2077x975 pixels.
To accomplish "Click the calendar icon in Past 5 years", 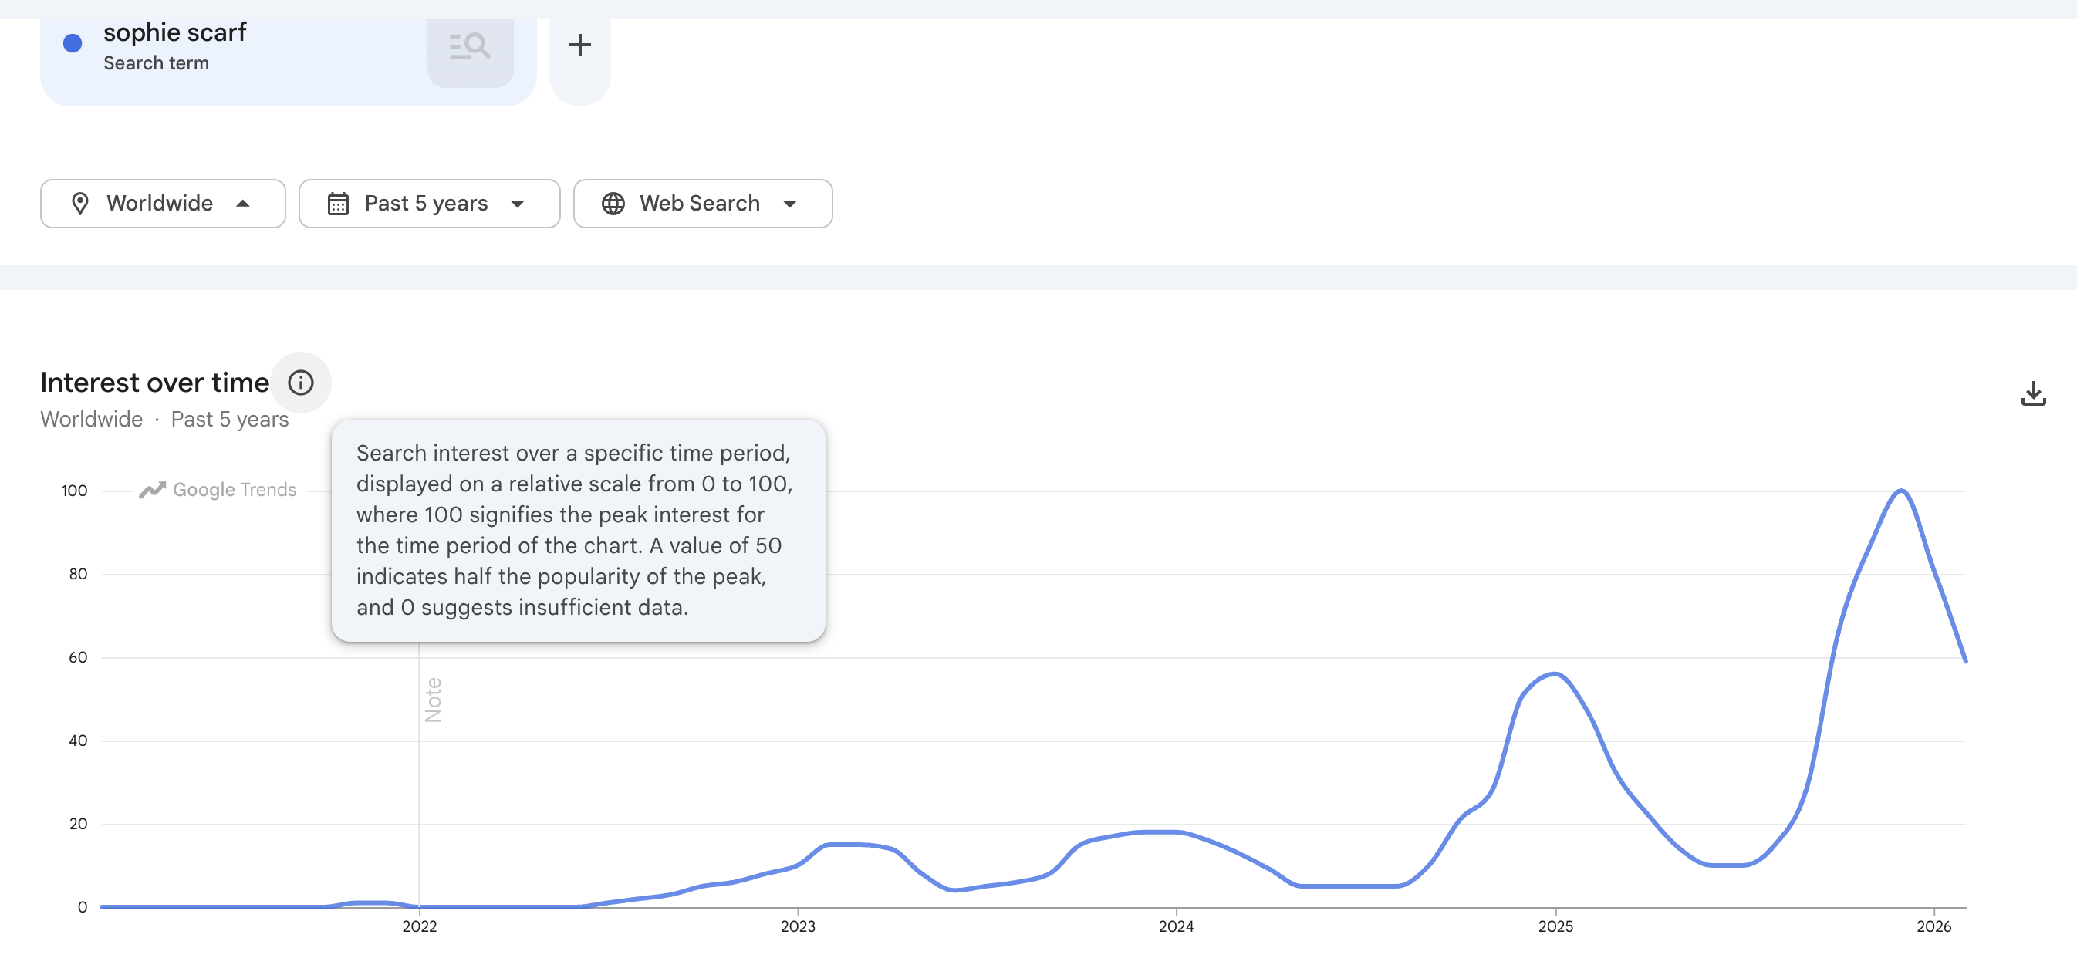I will pyautogui.click(x=338, y=203).
